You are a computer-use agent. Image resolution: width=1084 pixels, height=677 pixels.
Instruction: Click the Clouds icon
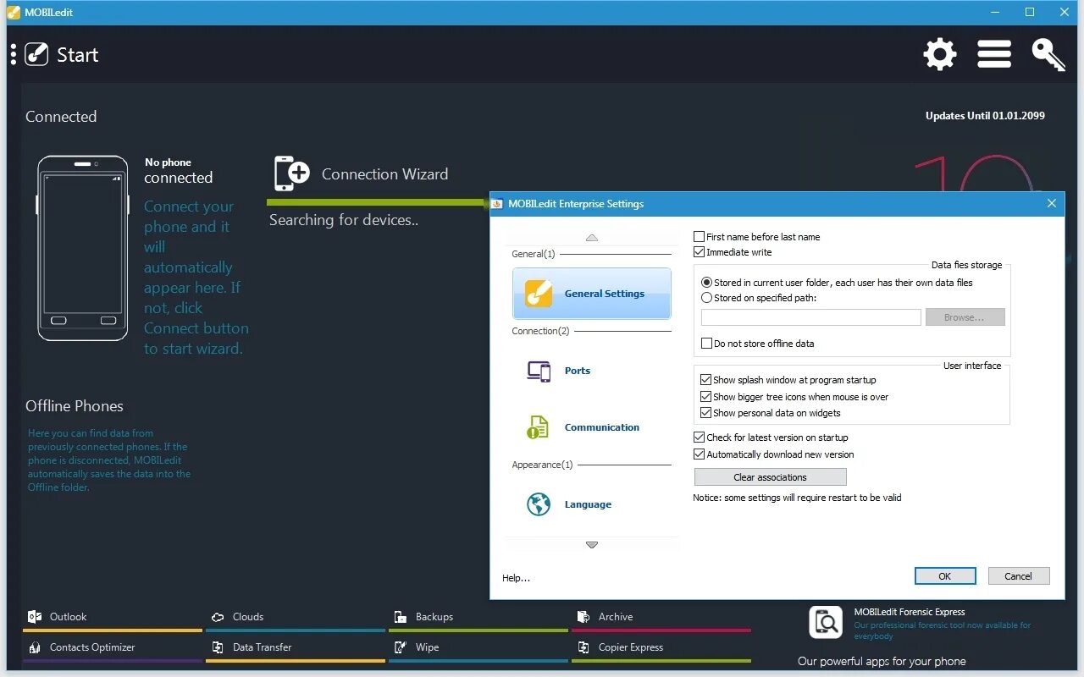click(x=218, y=617)
